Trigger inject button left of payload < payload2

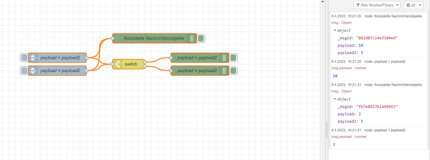[24, 71]
